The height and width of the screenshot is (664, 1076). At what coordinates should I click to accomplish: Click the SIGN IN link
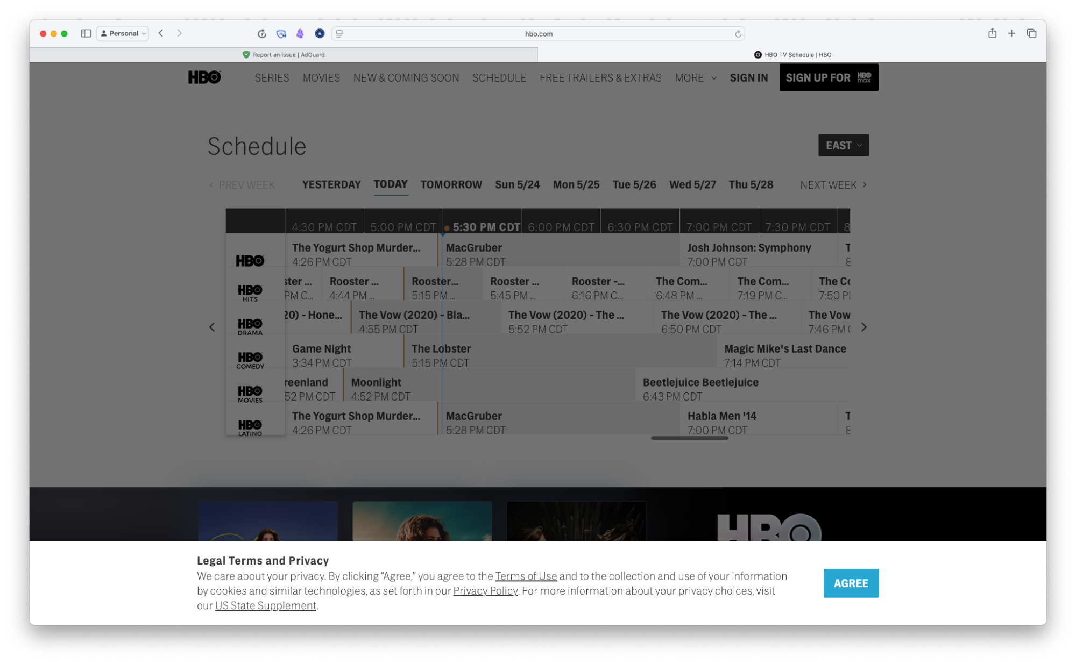pos(748,78)
